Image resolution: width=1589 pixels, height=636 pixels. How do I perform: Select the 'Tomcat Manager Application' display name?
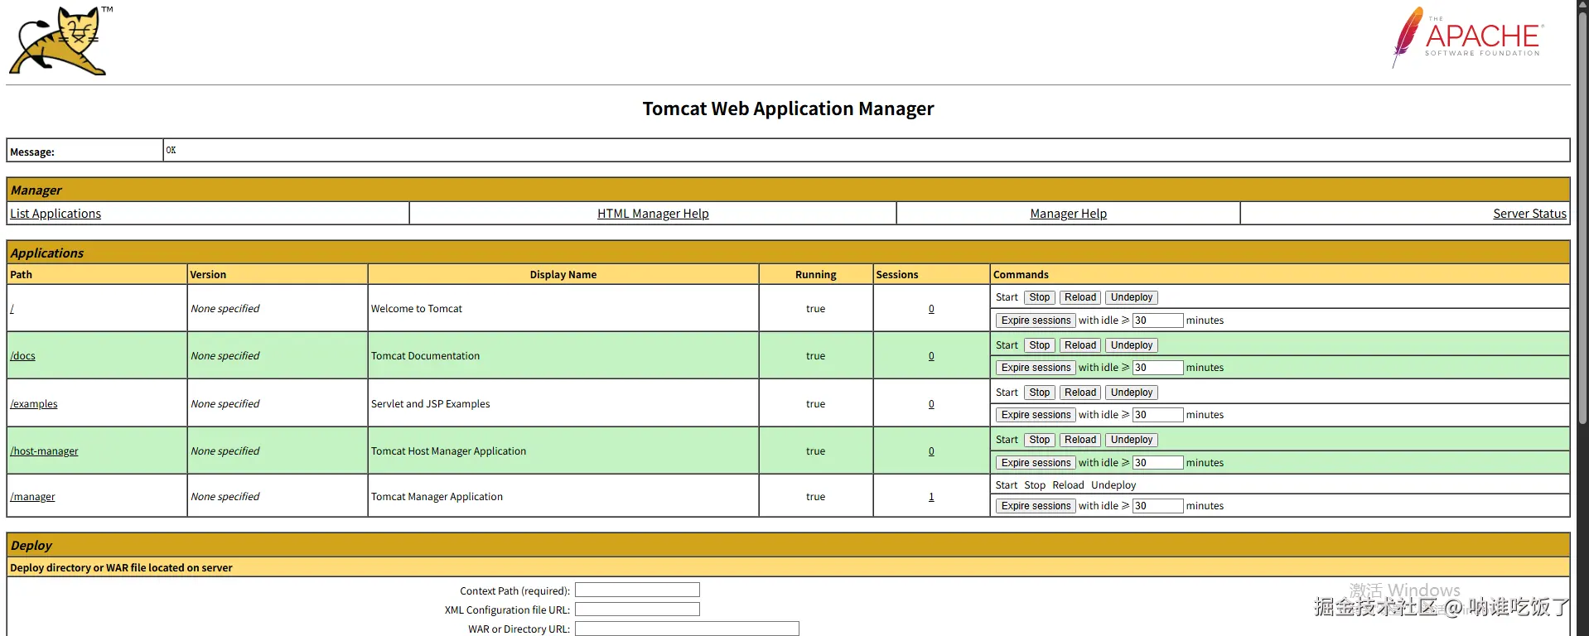pos(437,497)
